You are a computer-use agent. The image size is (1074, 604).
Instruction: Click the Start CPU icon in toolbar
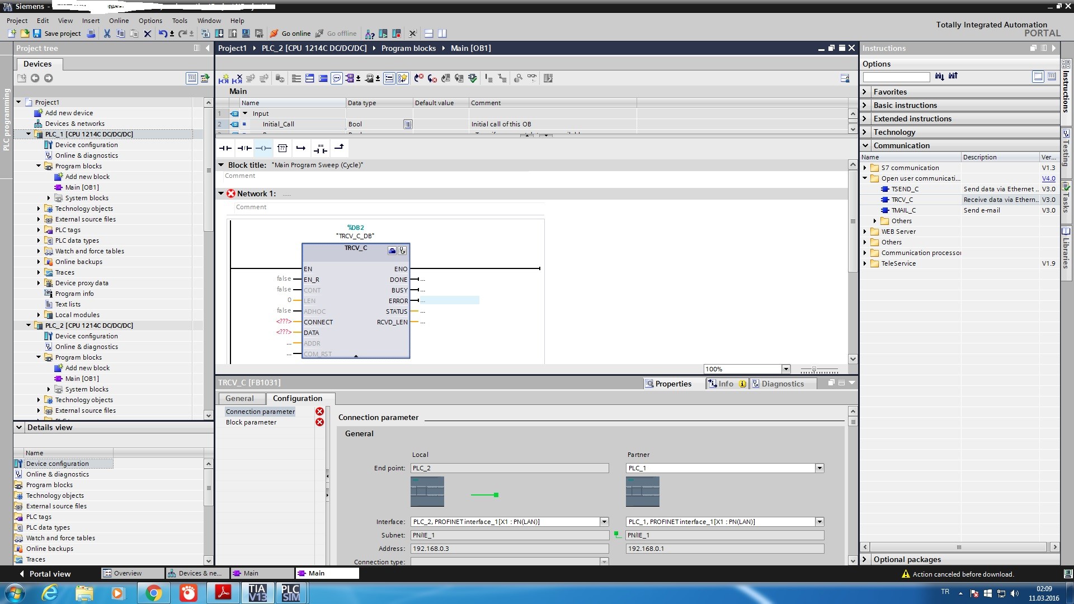click(x=383, y=34)
